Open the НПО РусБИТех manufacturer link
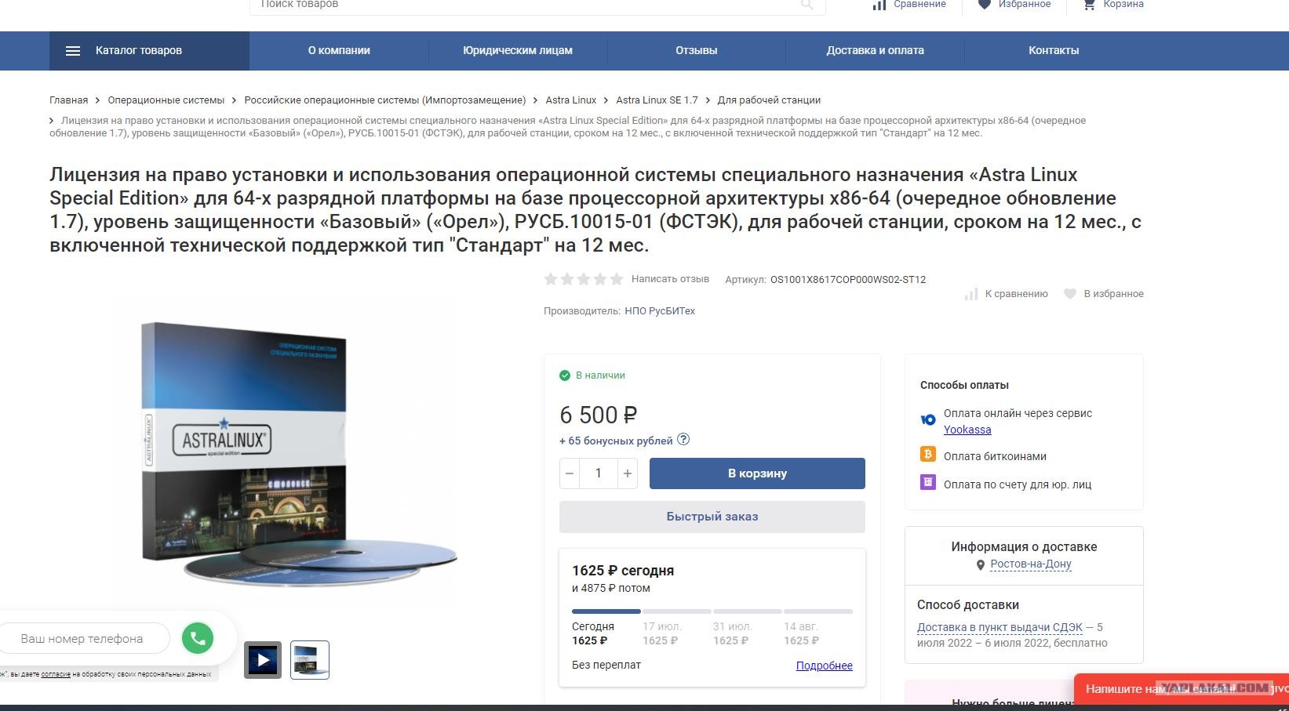The image size is (1289, 711). 660,311
